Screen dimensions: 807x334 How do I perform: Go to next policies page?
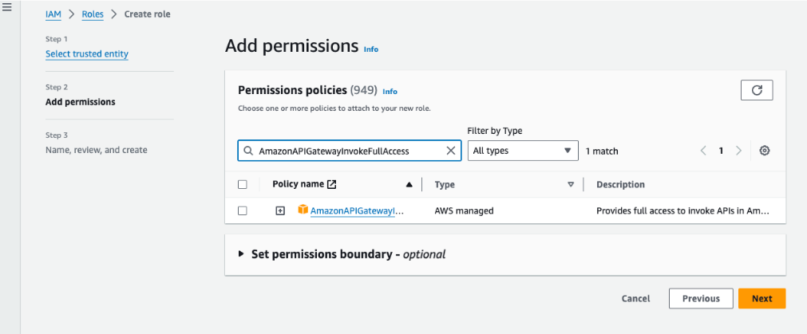tap(739, 151)
